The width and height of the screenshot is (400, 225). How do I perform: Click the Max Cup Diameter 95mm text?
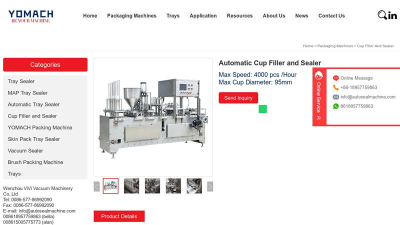(x=255, y=82)
